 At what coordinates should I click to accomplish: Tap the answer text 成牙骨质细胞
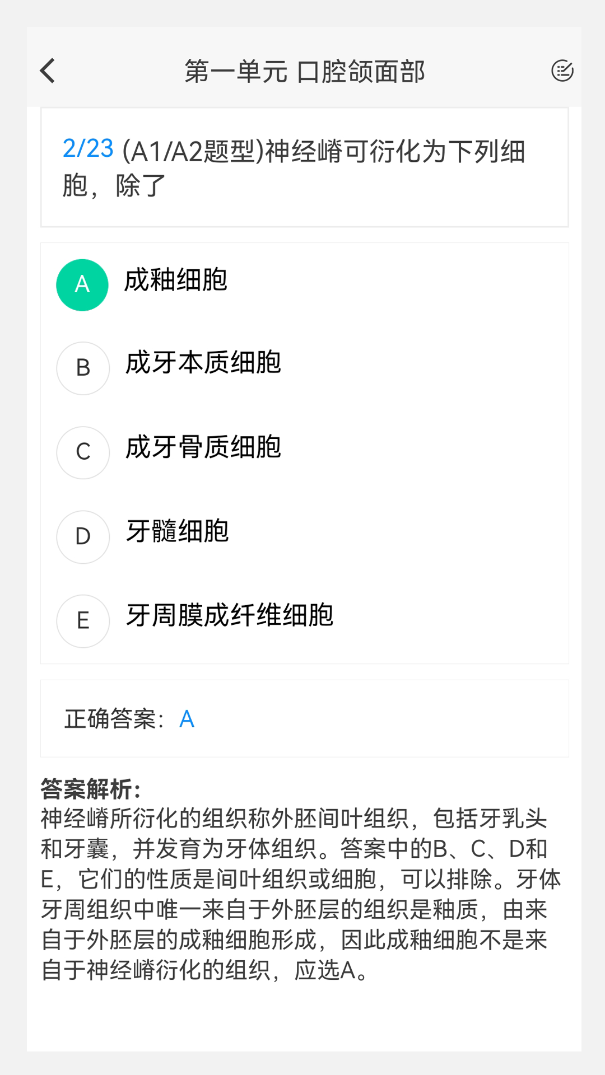pos(203,447)
